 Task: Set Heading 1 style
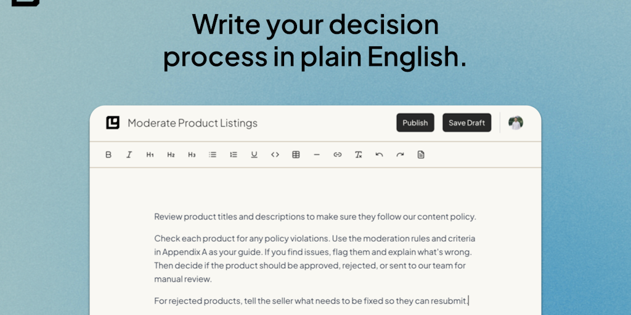(150, 154)
